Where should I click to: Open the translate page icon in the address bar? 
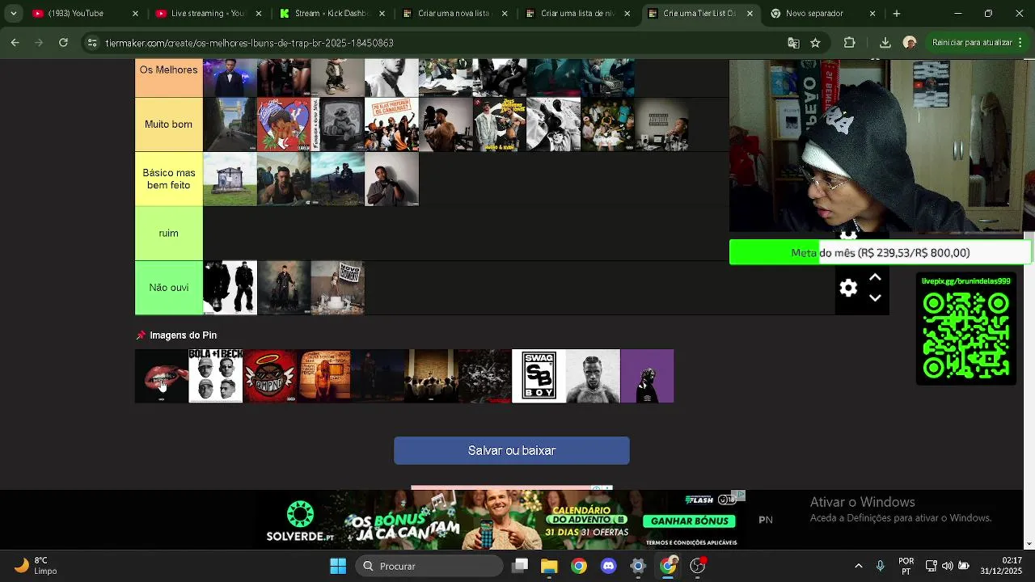point(793,43)
